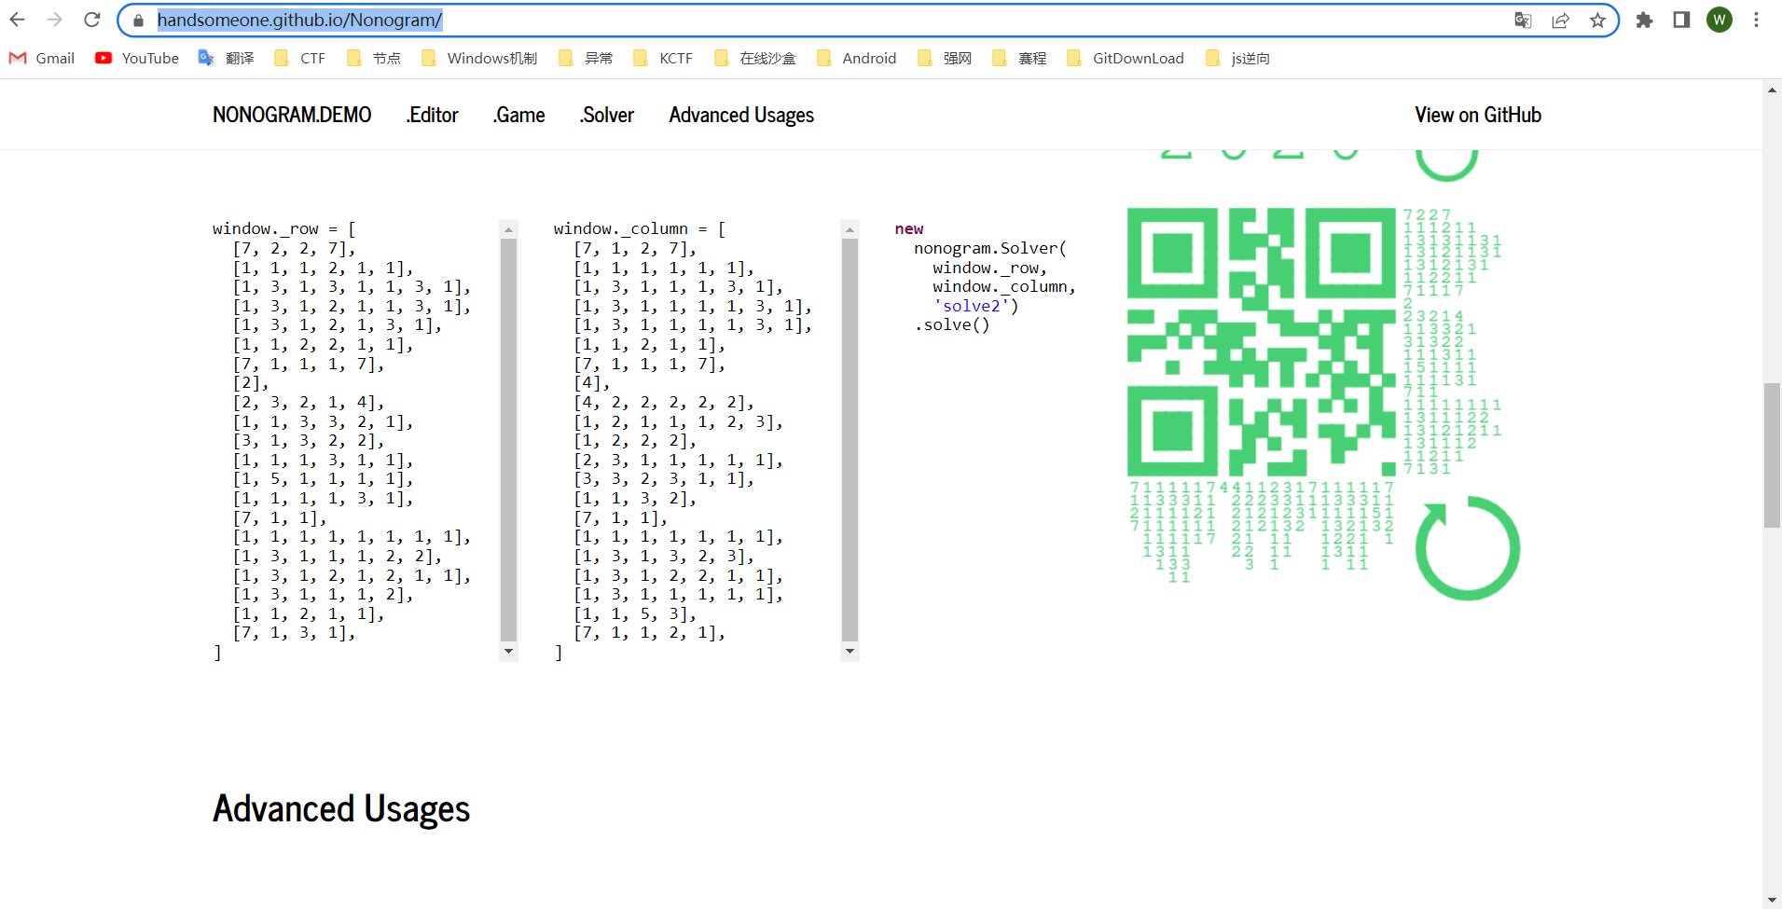Image resolution: width=1782 pixels, height=909 pixels.
Task: Click the 'solve2' string in the code
Action: 971,306
